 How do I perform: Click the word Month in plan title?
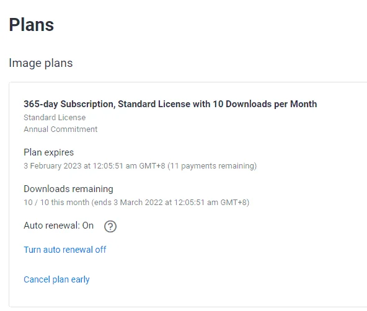click(x=304, y=104)
